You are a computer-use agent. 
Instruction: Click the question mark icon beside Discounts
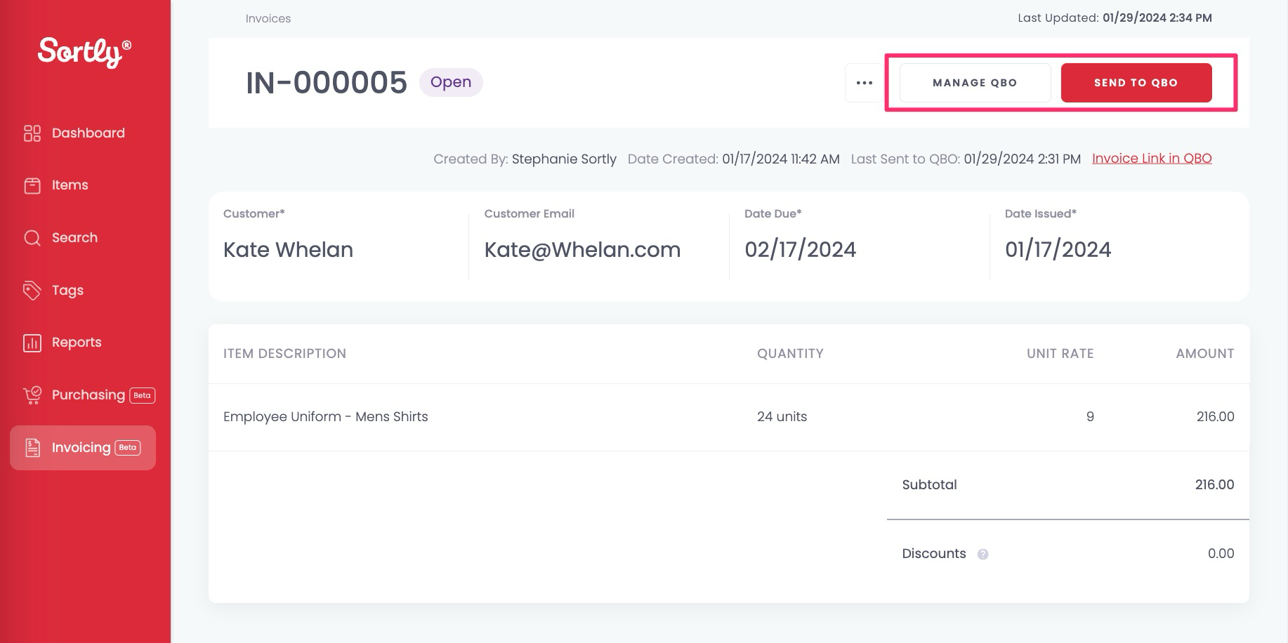(983, 554)
